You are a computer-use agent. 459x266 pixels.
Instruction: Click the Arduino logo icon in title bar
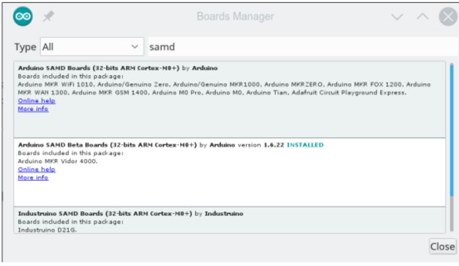pos(23,17)
